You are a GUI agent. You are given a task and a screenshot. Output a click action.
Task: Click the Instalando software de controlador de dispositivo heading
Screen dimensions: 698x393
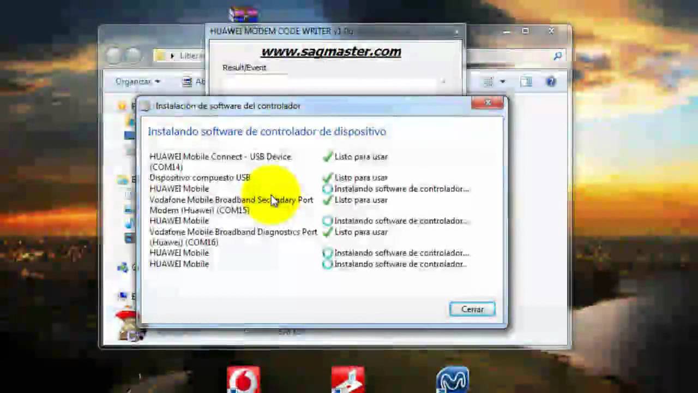tap(267, 132)
